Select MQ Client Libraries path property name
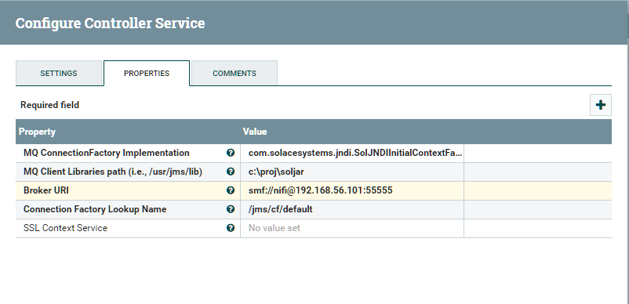 click(113, 172)
